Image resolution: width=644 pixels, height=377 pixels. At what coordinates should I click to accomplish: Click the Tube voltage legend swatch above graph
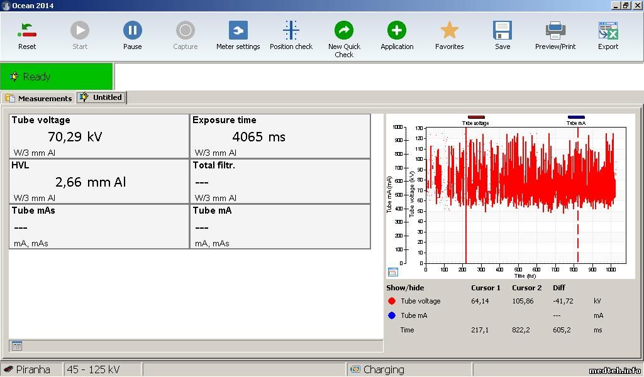click(x=476, y=117)
